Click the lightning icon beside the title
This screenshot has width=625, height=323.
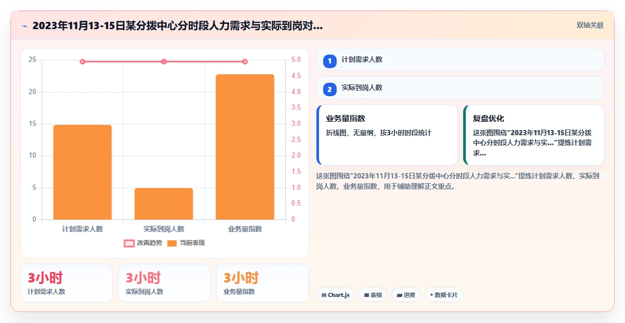pos(25,25)
